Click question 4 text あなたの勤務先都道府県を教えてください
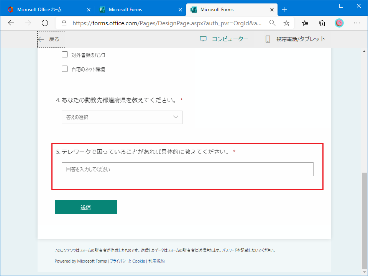The height and width of the screenshot is (276, 368). 119,100
